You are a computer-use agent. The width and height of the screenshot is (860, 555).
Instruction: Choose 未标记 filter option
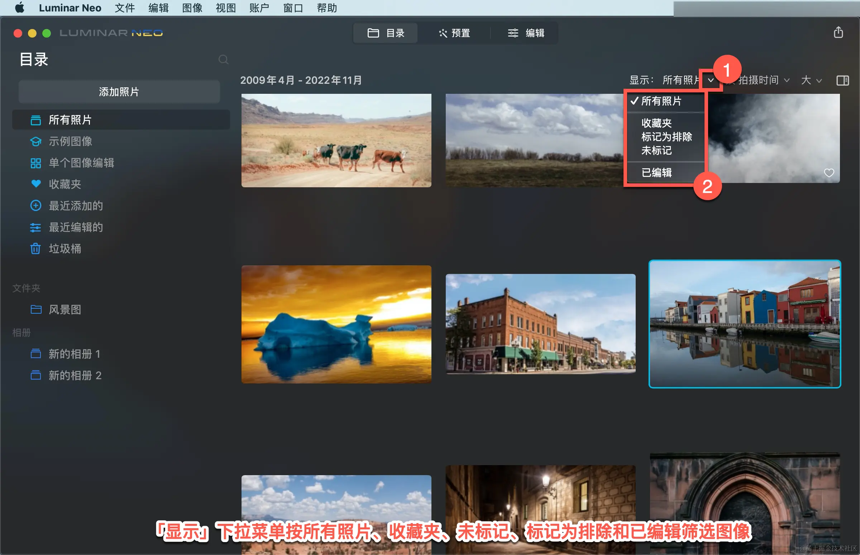[656, 150]
